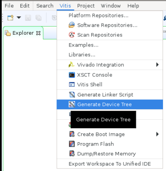Open the Window menu
This screenshot has width=166, height=171.
coord(111,6)
